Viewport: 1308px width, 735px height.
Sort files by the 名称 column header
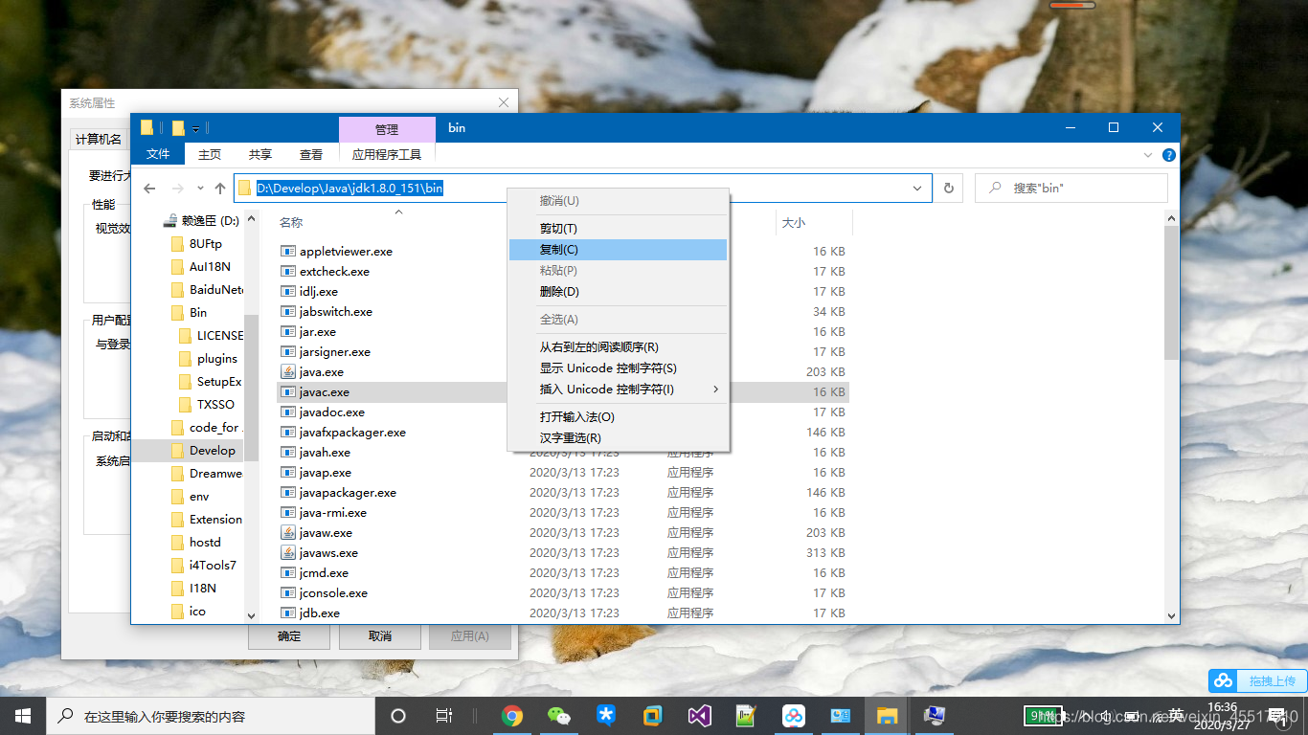(x=291, y=223)
